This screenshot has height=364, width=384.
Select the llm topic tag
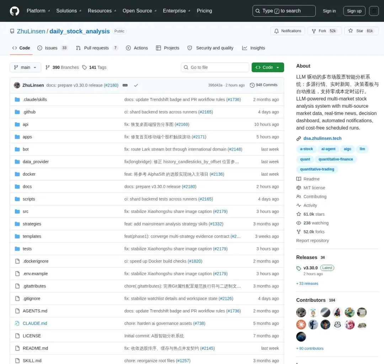[362, 149]
